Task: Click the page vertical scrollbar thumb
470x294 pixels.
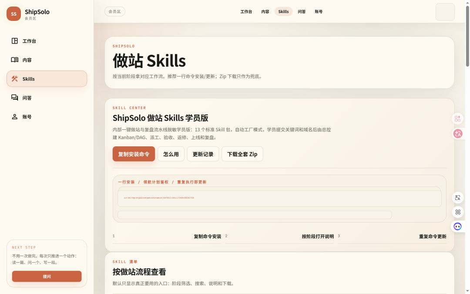Action: click(467, 36)
